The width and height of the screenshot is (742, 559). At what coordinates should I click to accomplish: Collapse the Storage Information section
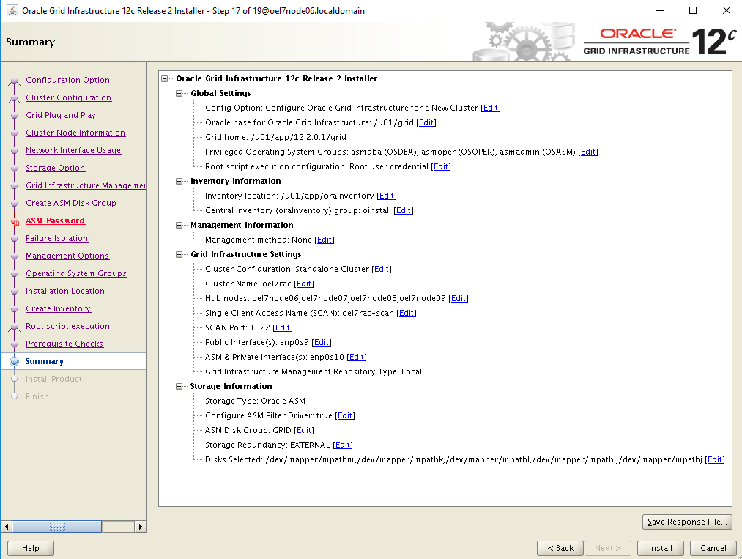click(180, 387)
